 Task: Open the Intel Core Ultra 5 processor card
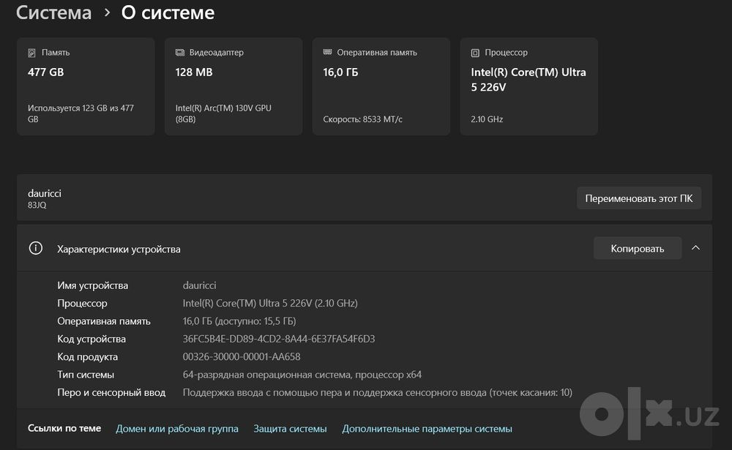529,87
